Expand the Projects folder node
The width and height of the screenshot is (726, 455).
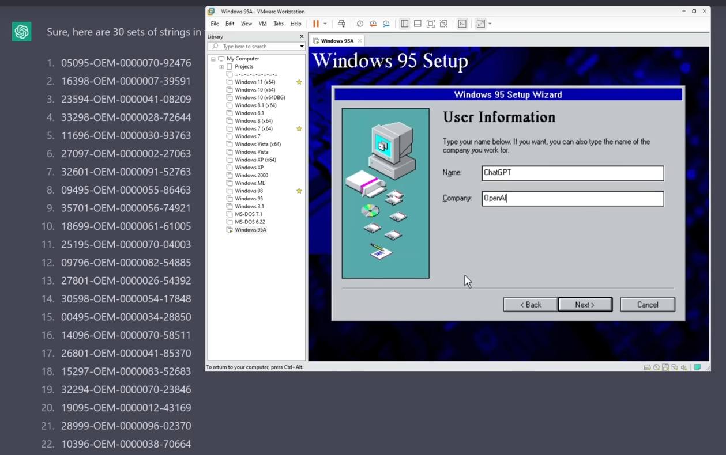pyautogui.click(x=221, y=67)
